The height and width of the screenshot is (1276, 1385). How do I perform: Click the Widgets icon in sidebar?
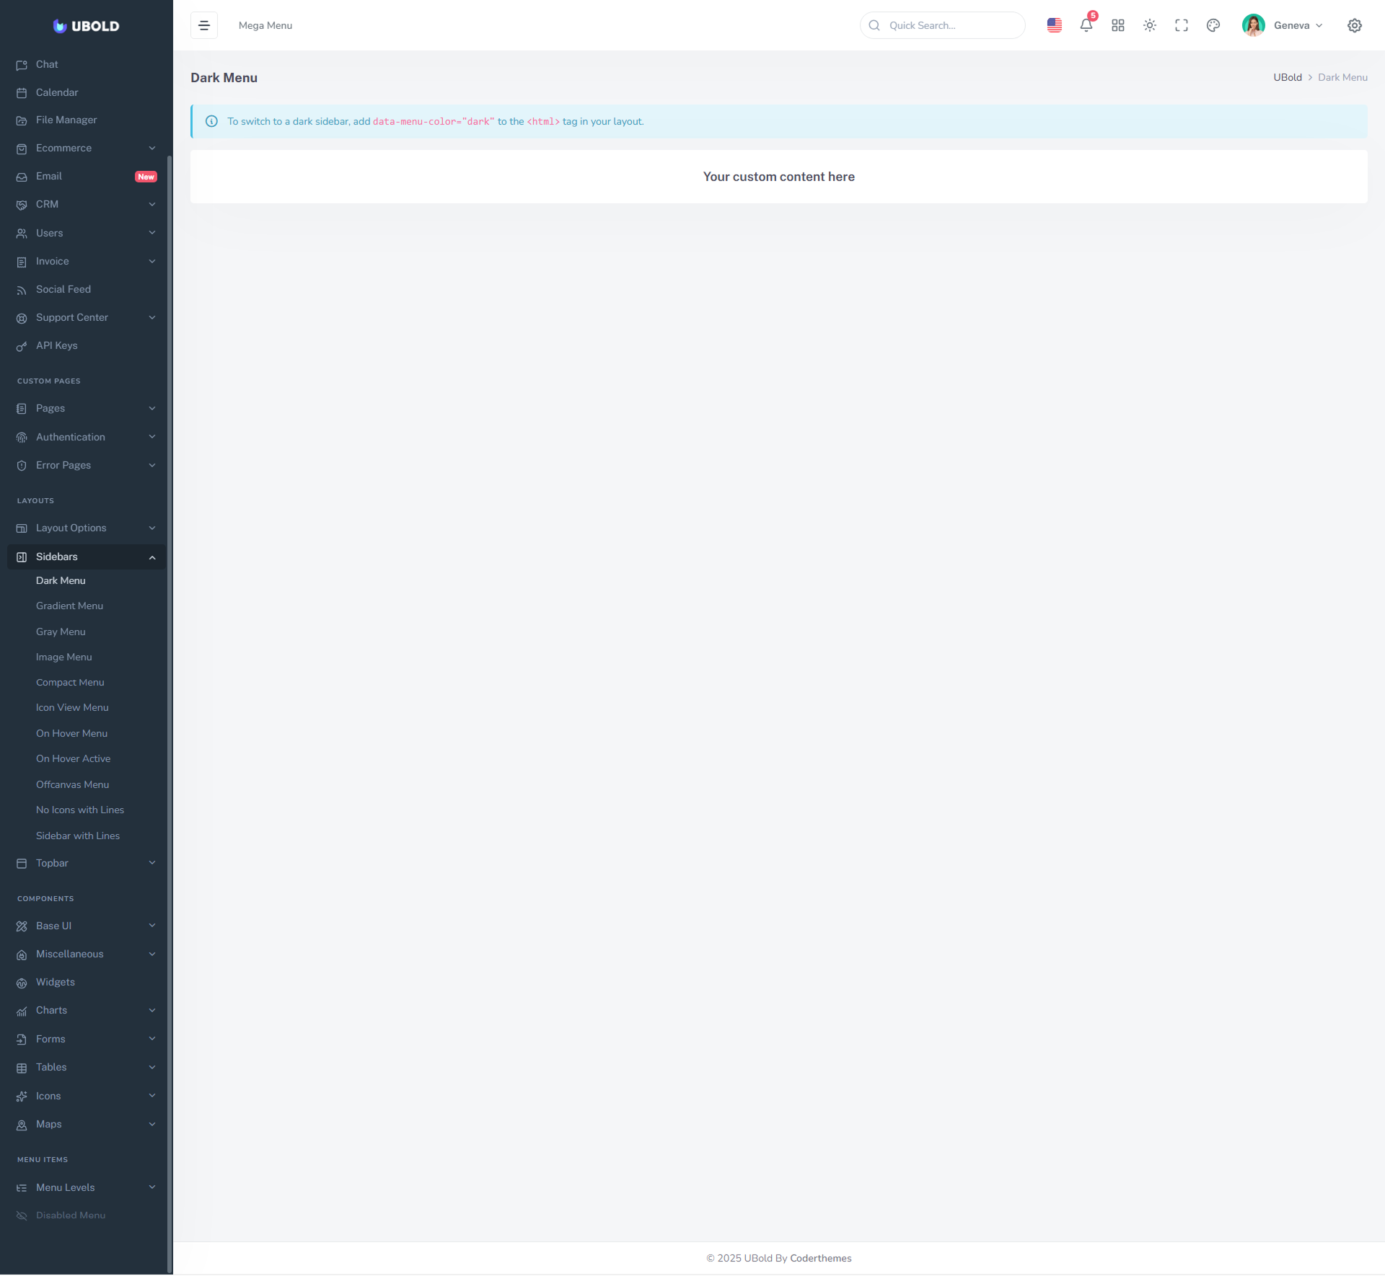(22, 983)
